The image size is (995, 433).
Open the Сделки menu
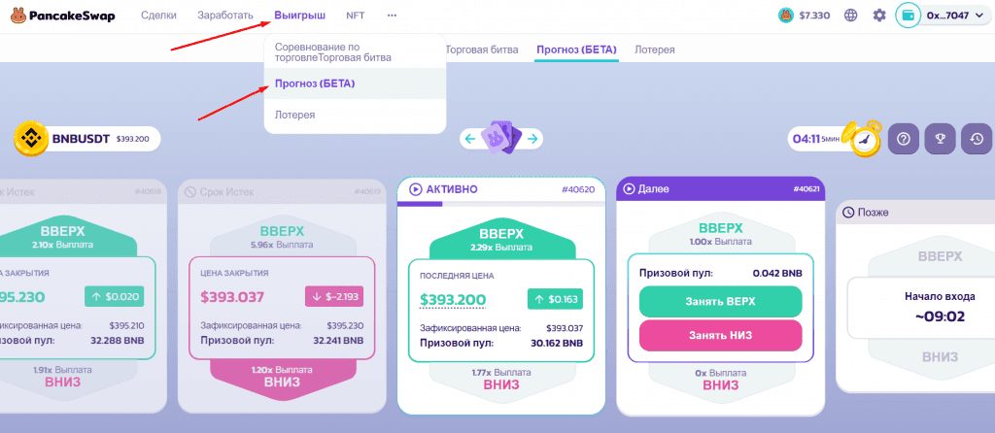[158, 16]
